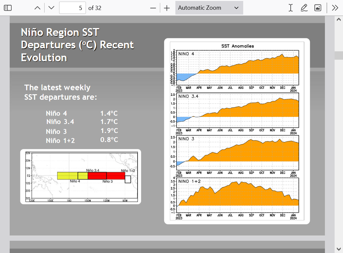Click the page number input field

coord(72,8)
